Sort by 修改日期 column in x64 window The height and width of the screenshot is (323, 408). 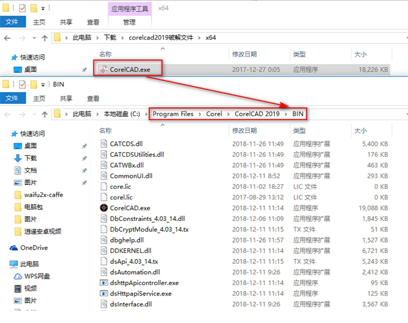click(x=244, y=54)
